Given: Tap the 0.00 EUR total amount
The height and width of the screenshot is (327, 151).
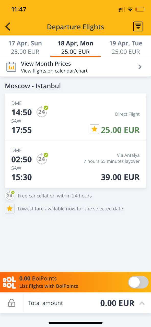Looking at the screenshot, I should [117, 303].
